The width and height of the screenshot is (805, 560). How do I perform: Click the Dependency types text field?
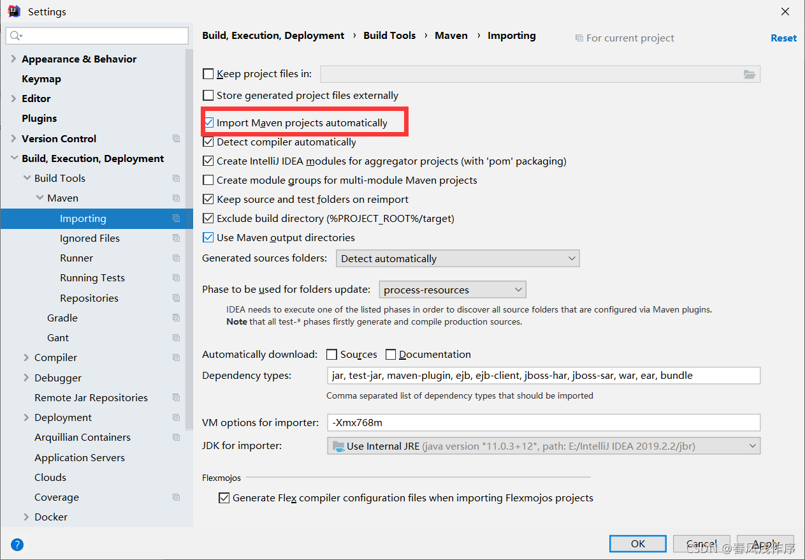pos(543,375)
